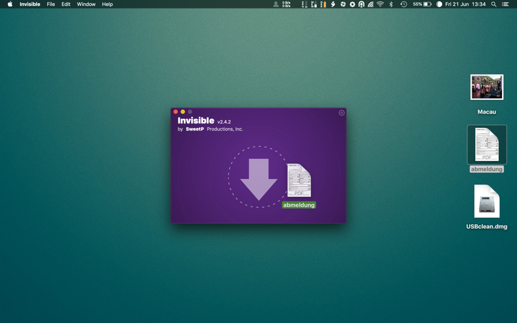Open Time Machine menu bar icon
Image resolution: width=517 pixels, height=323 pixels.
[x=403, y=5]
